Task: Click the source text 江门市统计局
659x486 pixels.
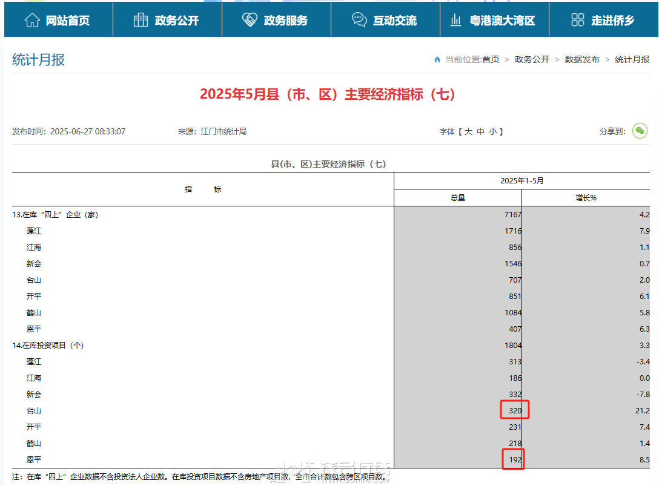Action: [224, 131]
